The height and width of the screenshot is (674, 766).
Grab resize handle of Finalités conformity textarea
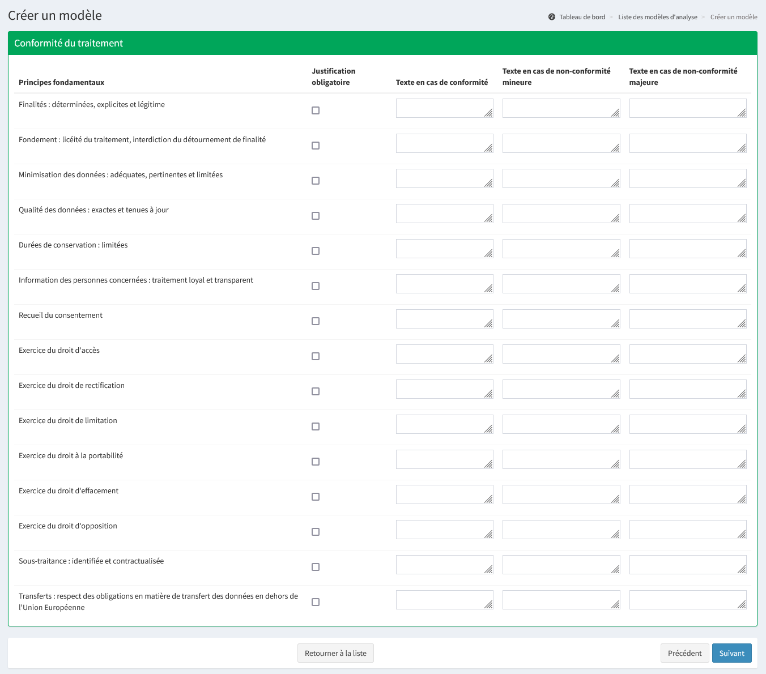[489, 113]
